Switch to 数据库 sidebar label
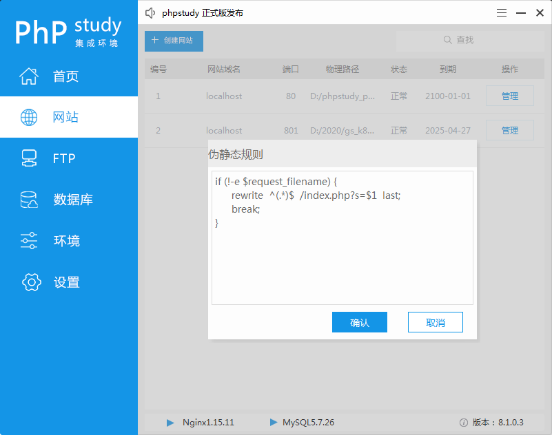 pos(73,200)
